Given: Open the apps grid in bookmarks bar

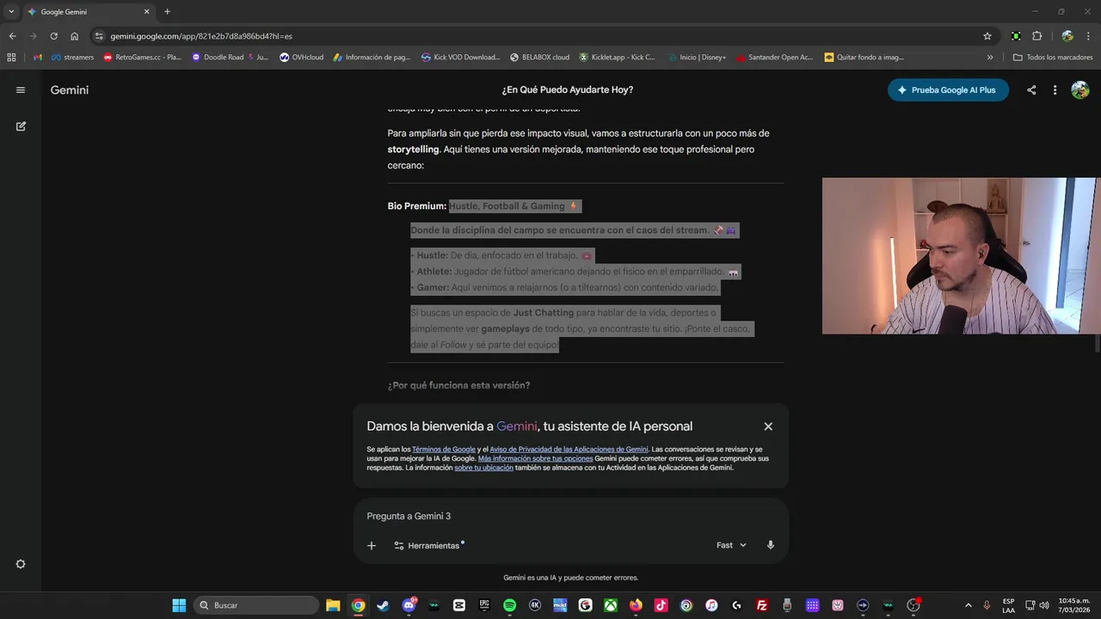Looking at the screenshot, I should [11, 58].
